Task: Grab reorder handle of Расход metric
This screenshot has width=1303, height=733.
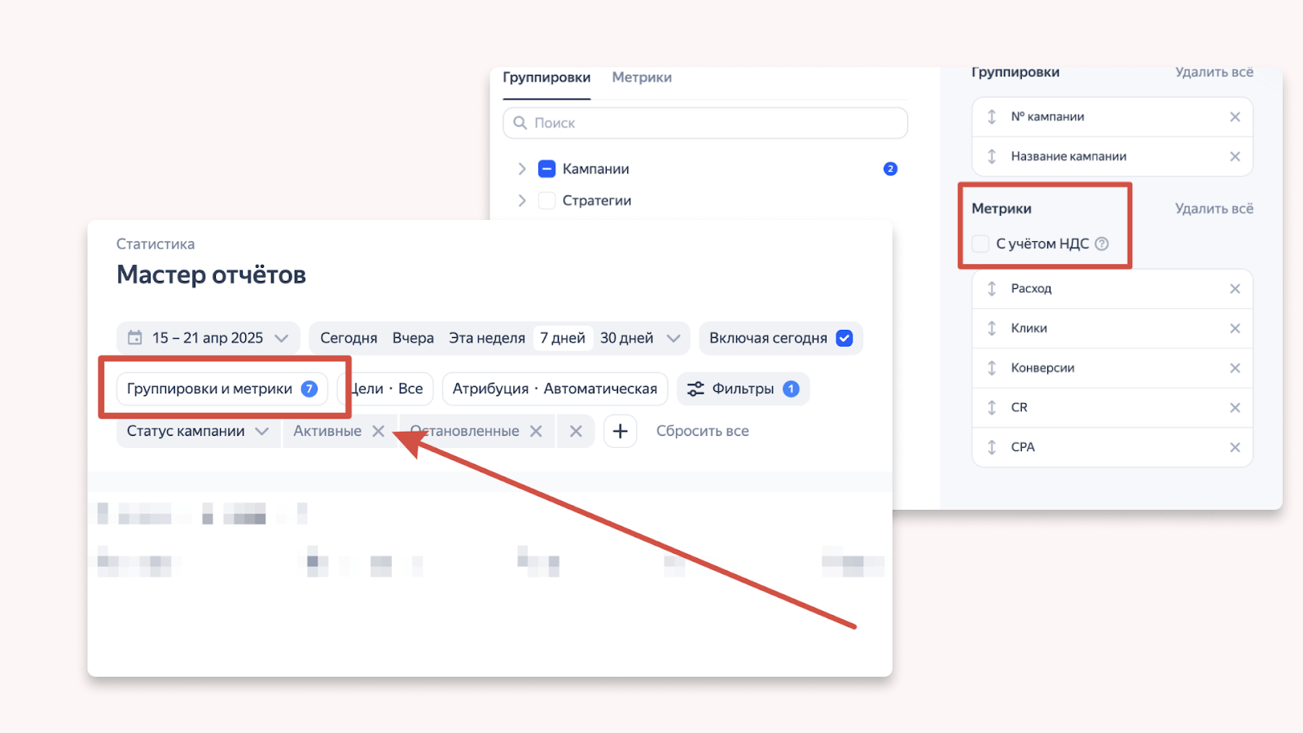Action: (992, 288)
